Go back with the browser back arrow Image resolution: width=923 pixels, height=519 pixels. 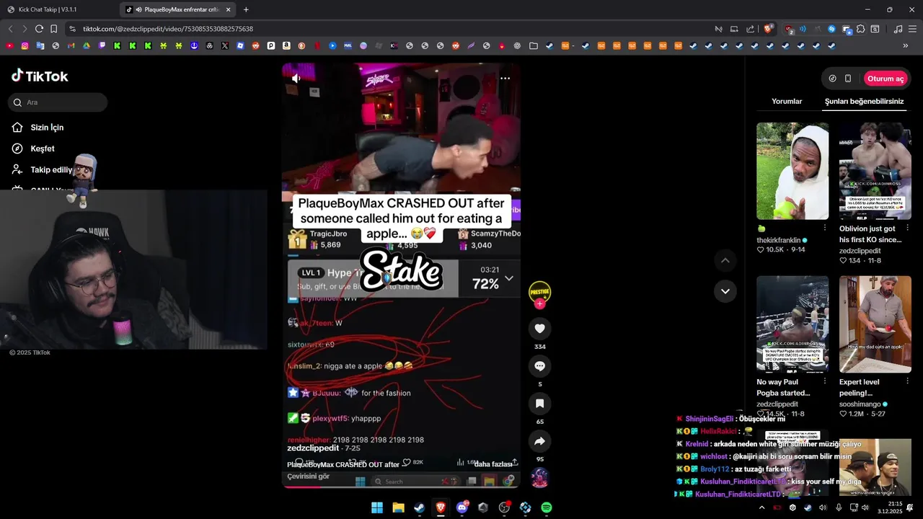coord(10,29)
